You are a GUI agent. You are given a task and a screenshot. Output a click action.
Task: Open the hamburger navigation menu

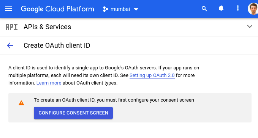pyautogui.click(x=8, y=9)
